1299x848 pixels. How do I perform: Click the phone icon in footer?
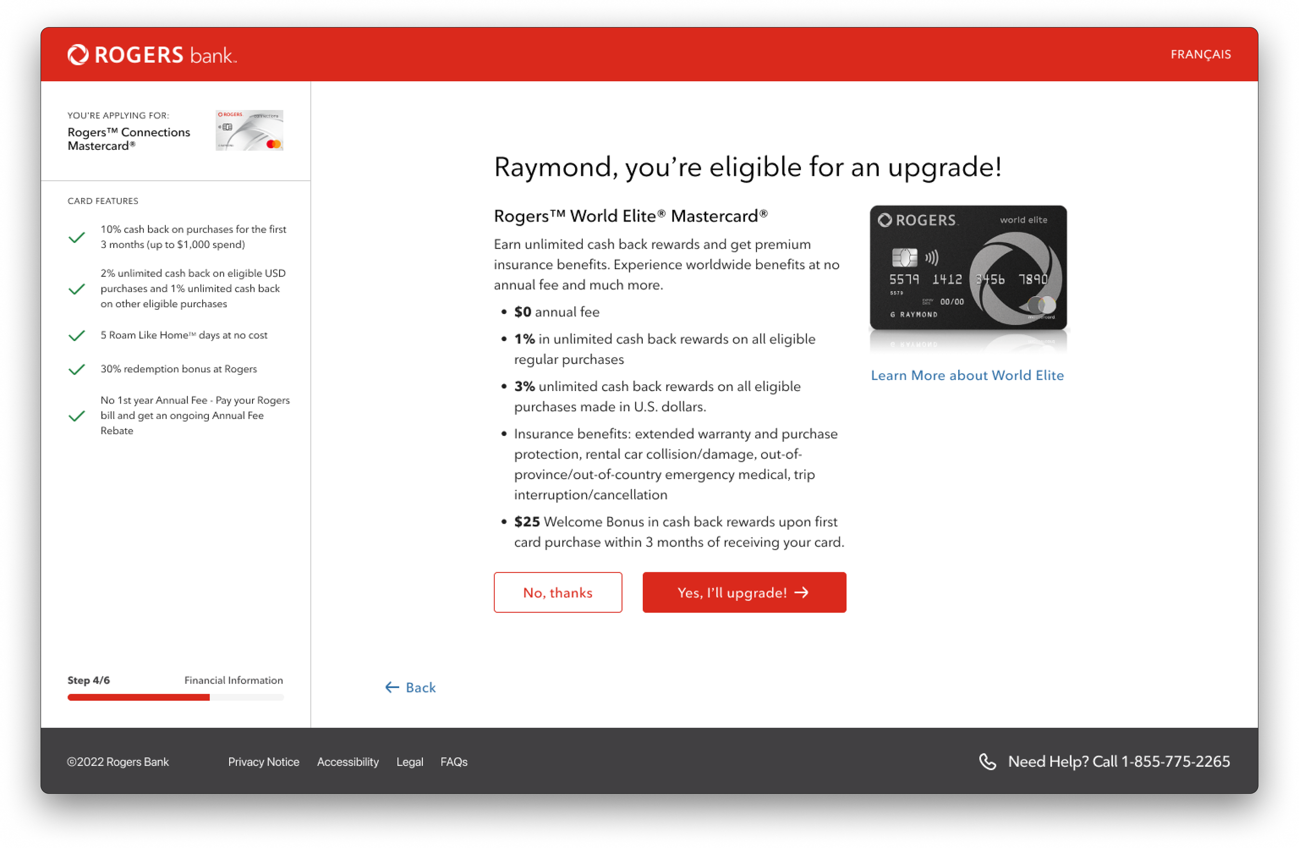click(987, 761)
